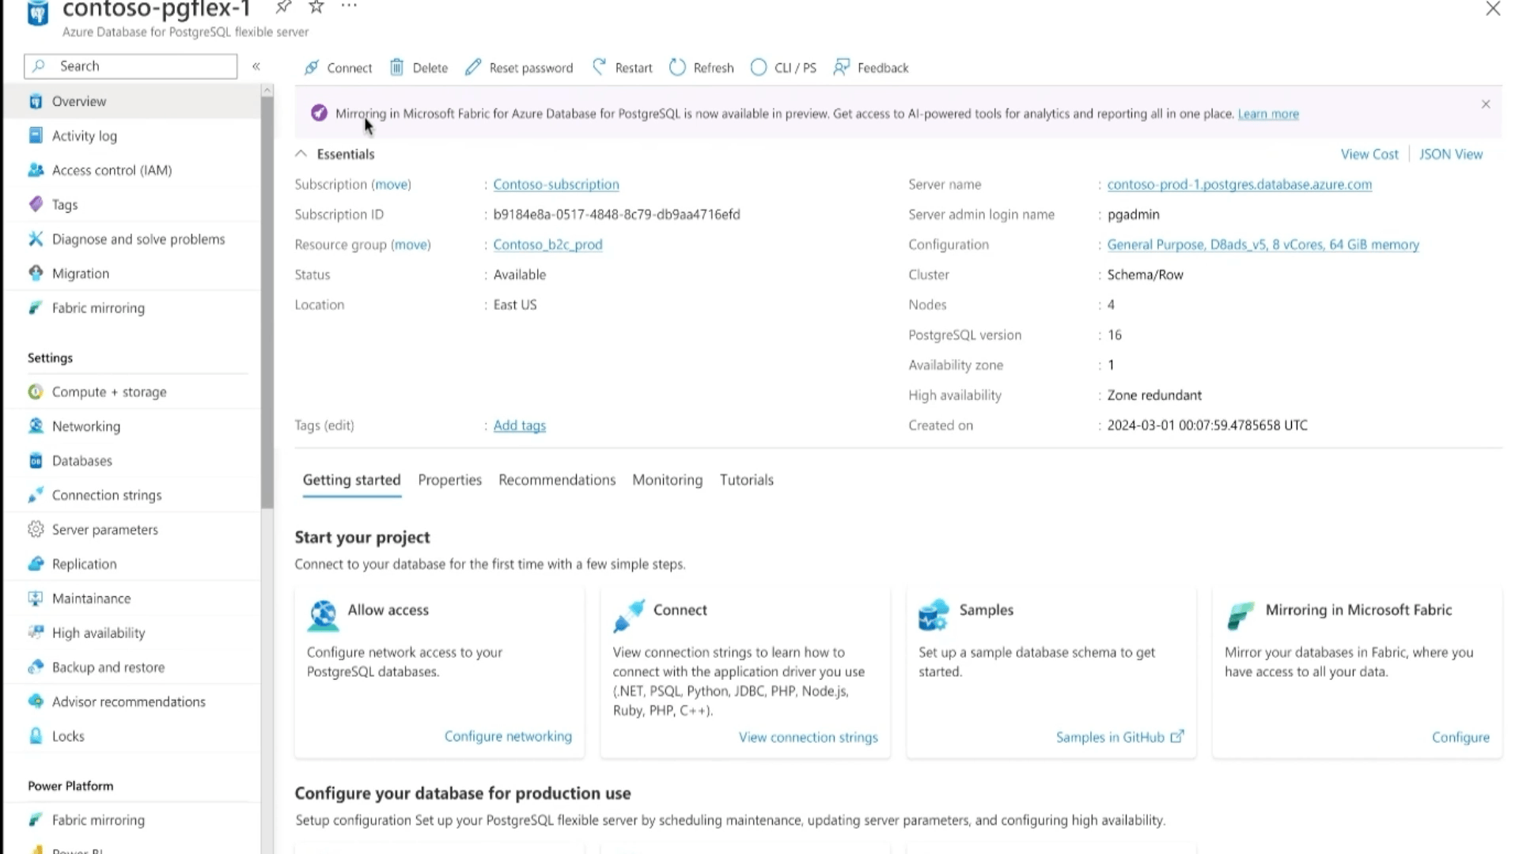1519x854 pixels.
Task: Collapse the Essentials section
Action: (301, 153)
